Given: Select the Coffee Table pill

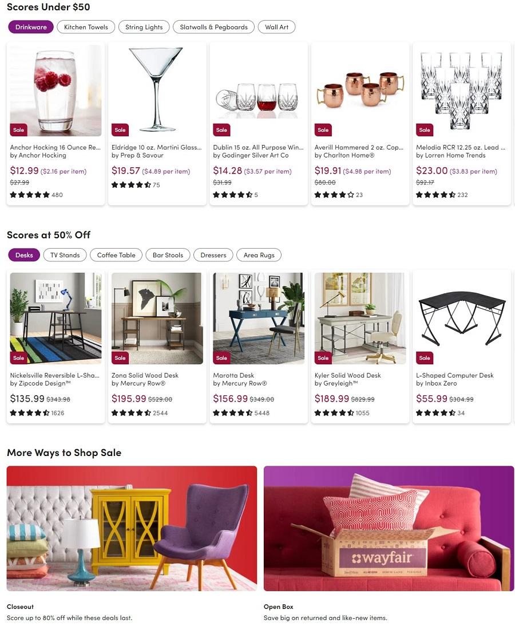Looking at the screenshot, I should coord(116,255).
